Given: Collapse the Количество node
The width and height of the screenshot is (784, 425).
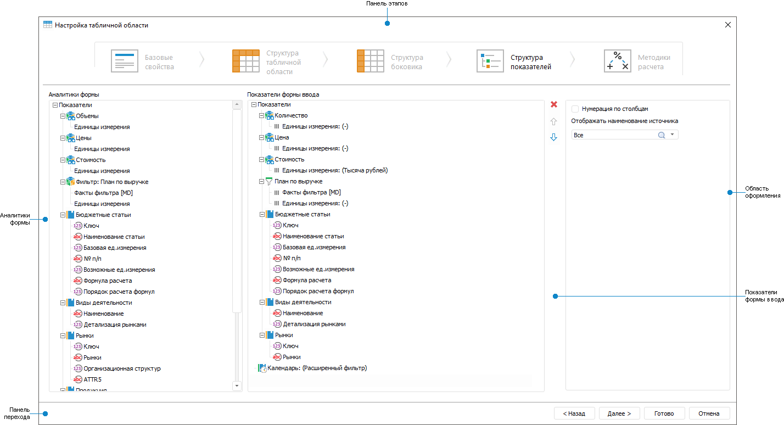Looking at the screenshot, I should [261, 115].
